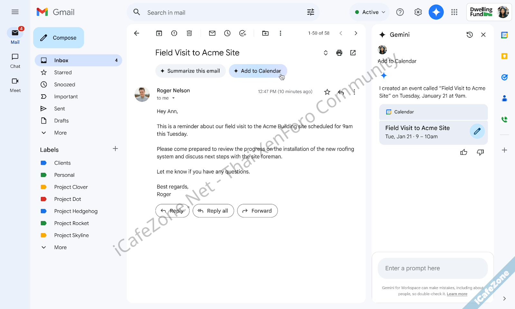Add this email to Tasks
This screenshot has width=515, height=309.
tap(242, 33)
